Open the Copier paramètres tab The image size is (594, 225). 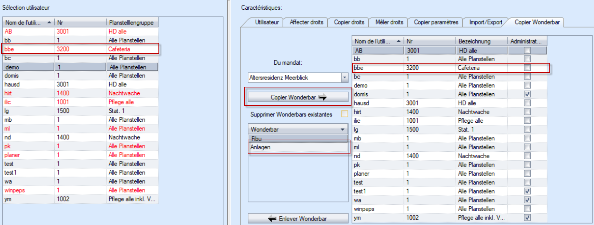(436, 22)
